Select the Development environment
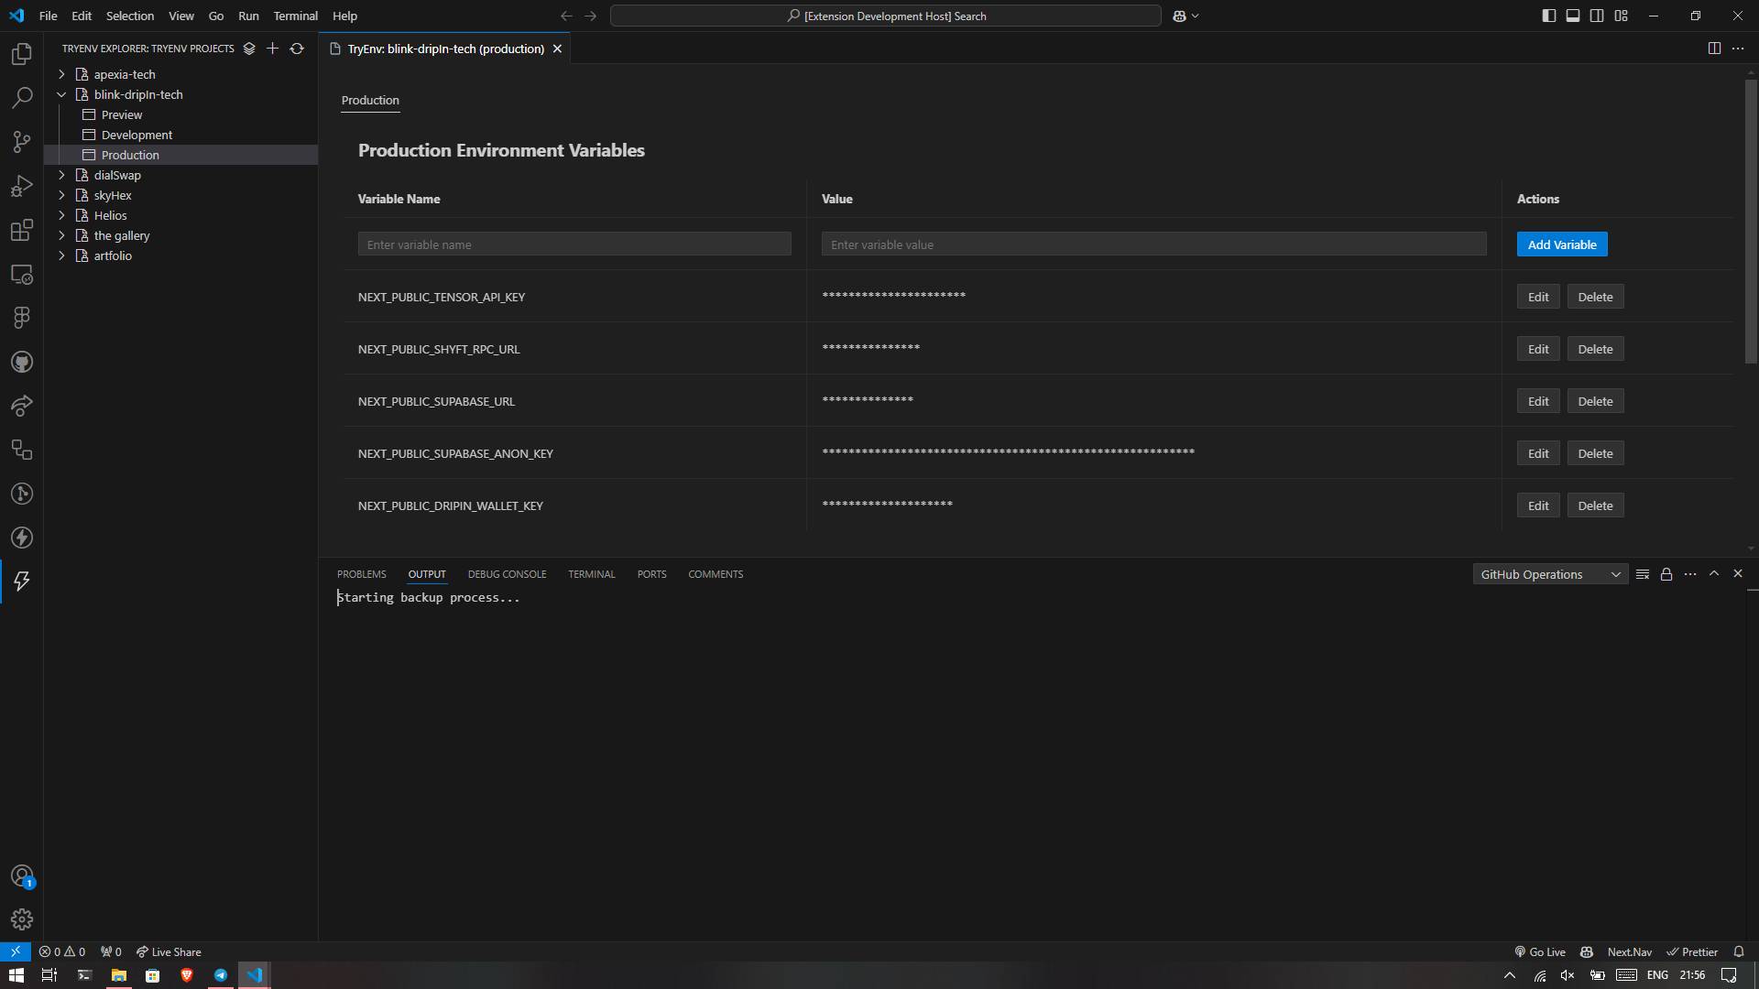The height and width of the screenshot is (989, 1759). 137,135
